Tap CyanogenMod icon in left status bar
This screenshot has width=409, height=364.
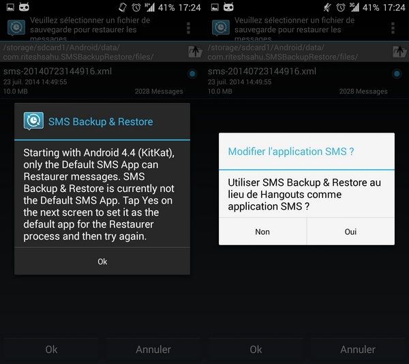[x=24, y=7]
